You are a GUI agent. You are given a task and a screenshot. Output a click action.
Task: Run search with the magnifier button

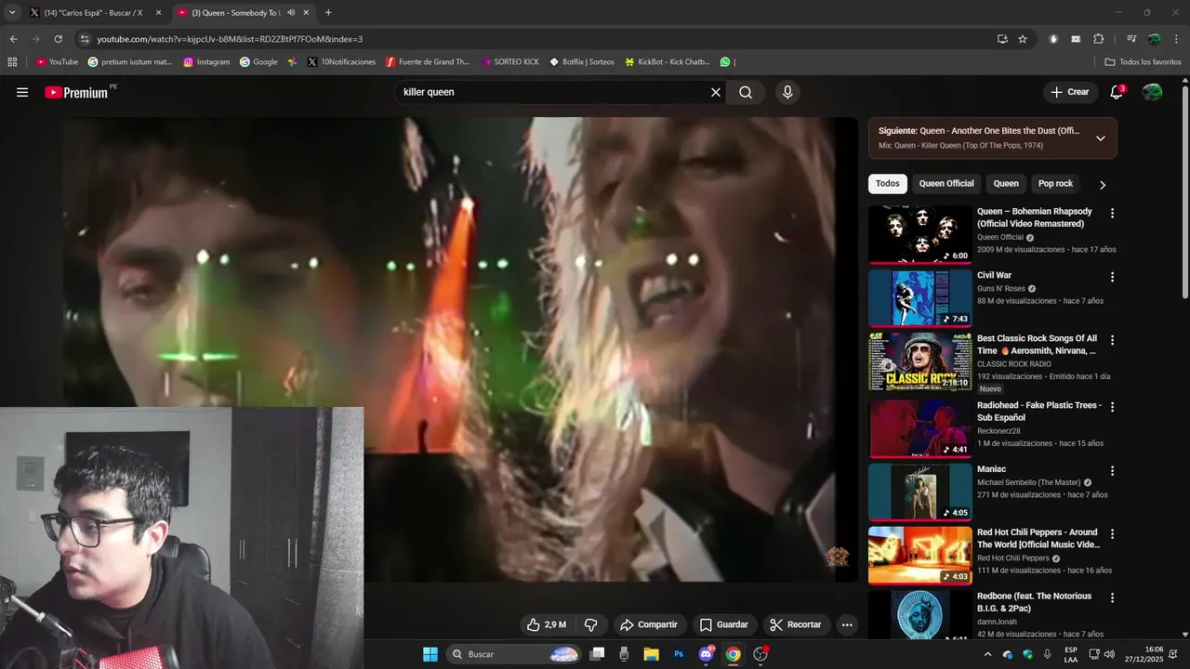pyautogui.click(x=746, y=92)
